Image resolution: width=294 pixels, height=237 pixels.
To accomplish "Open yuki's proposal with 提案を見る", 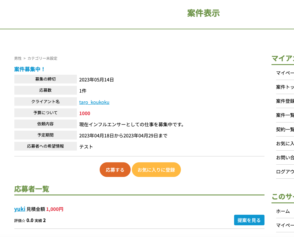I will (249, 220).
